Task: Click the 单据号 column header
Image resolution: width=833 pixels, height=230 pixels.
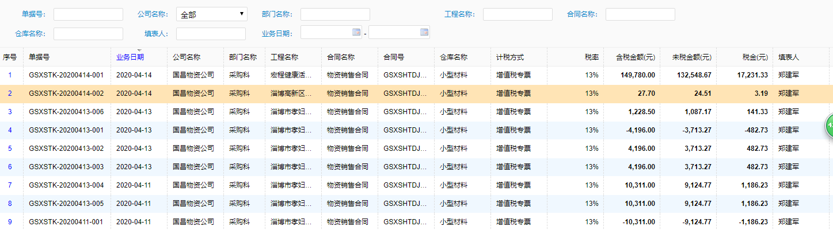Action: pos(39,57)
